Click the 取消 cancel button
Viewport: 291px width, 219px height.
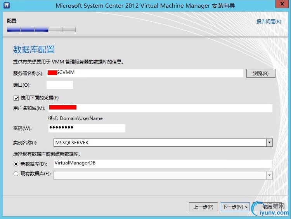[x=267, y=207]
